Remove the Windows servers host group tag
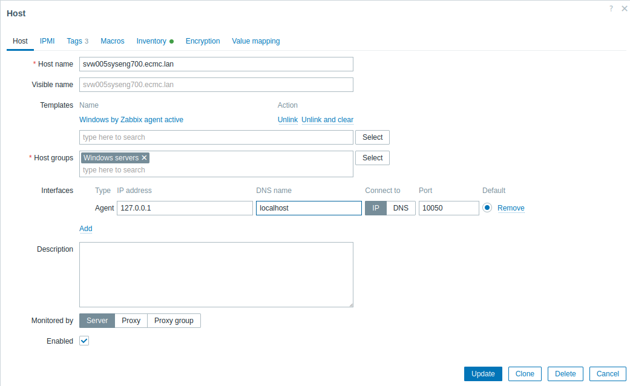 point(144,158)
